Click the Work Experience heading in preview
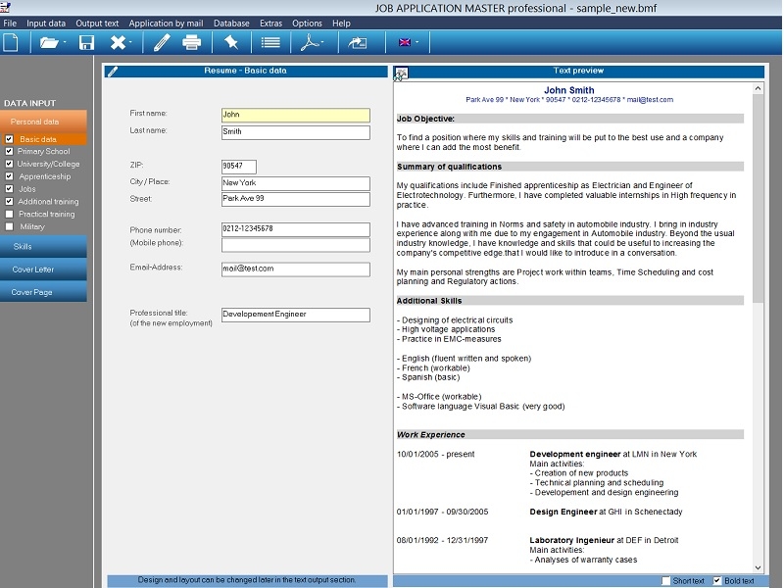 (430, 434)
